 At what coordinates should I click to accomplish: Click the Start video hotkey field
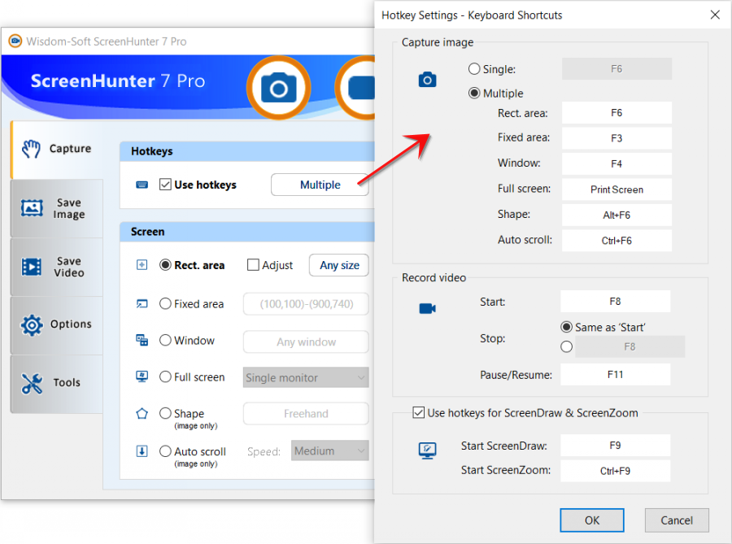[x=616, y=302]
